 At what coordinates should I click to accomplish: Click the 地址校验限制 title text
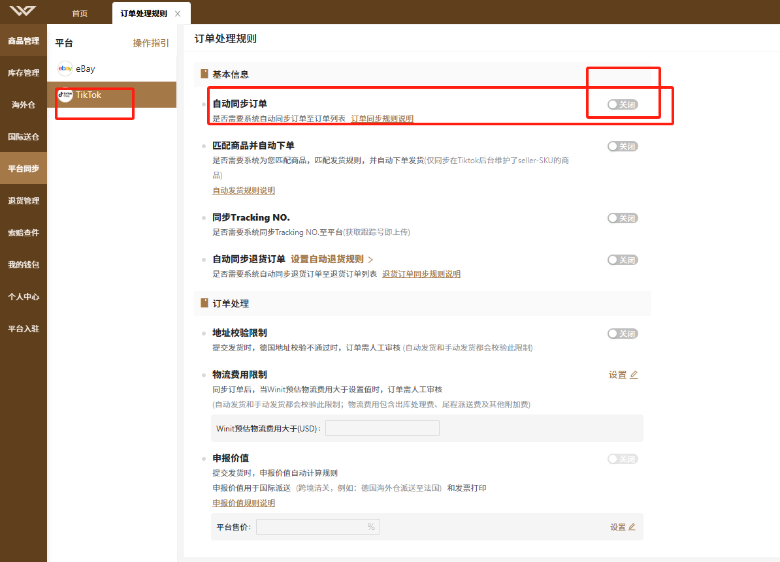(240, 332)
